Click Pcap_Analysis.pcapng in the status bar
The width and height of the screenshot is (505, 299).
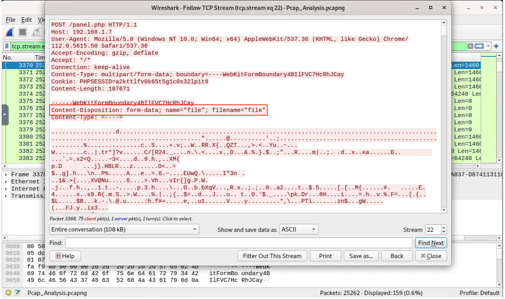[x=57, y=293]
